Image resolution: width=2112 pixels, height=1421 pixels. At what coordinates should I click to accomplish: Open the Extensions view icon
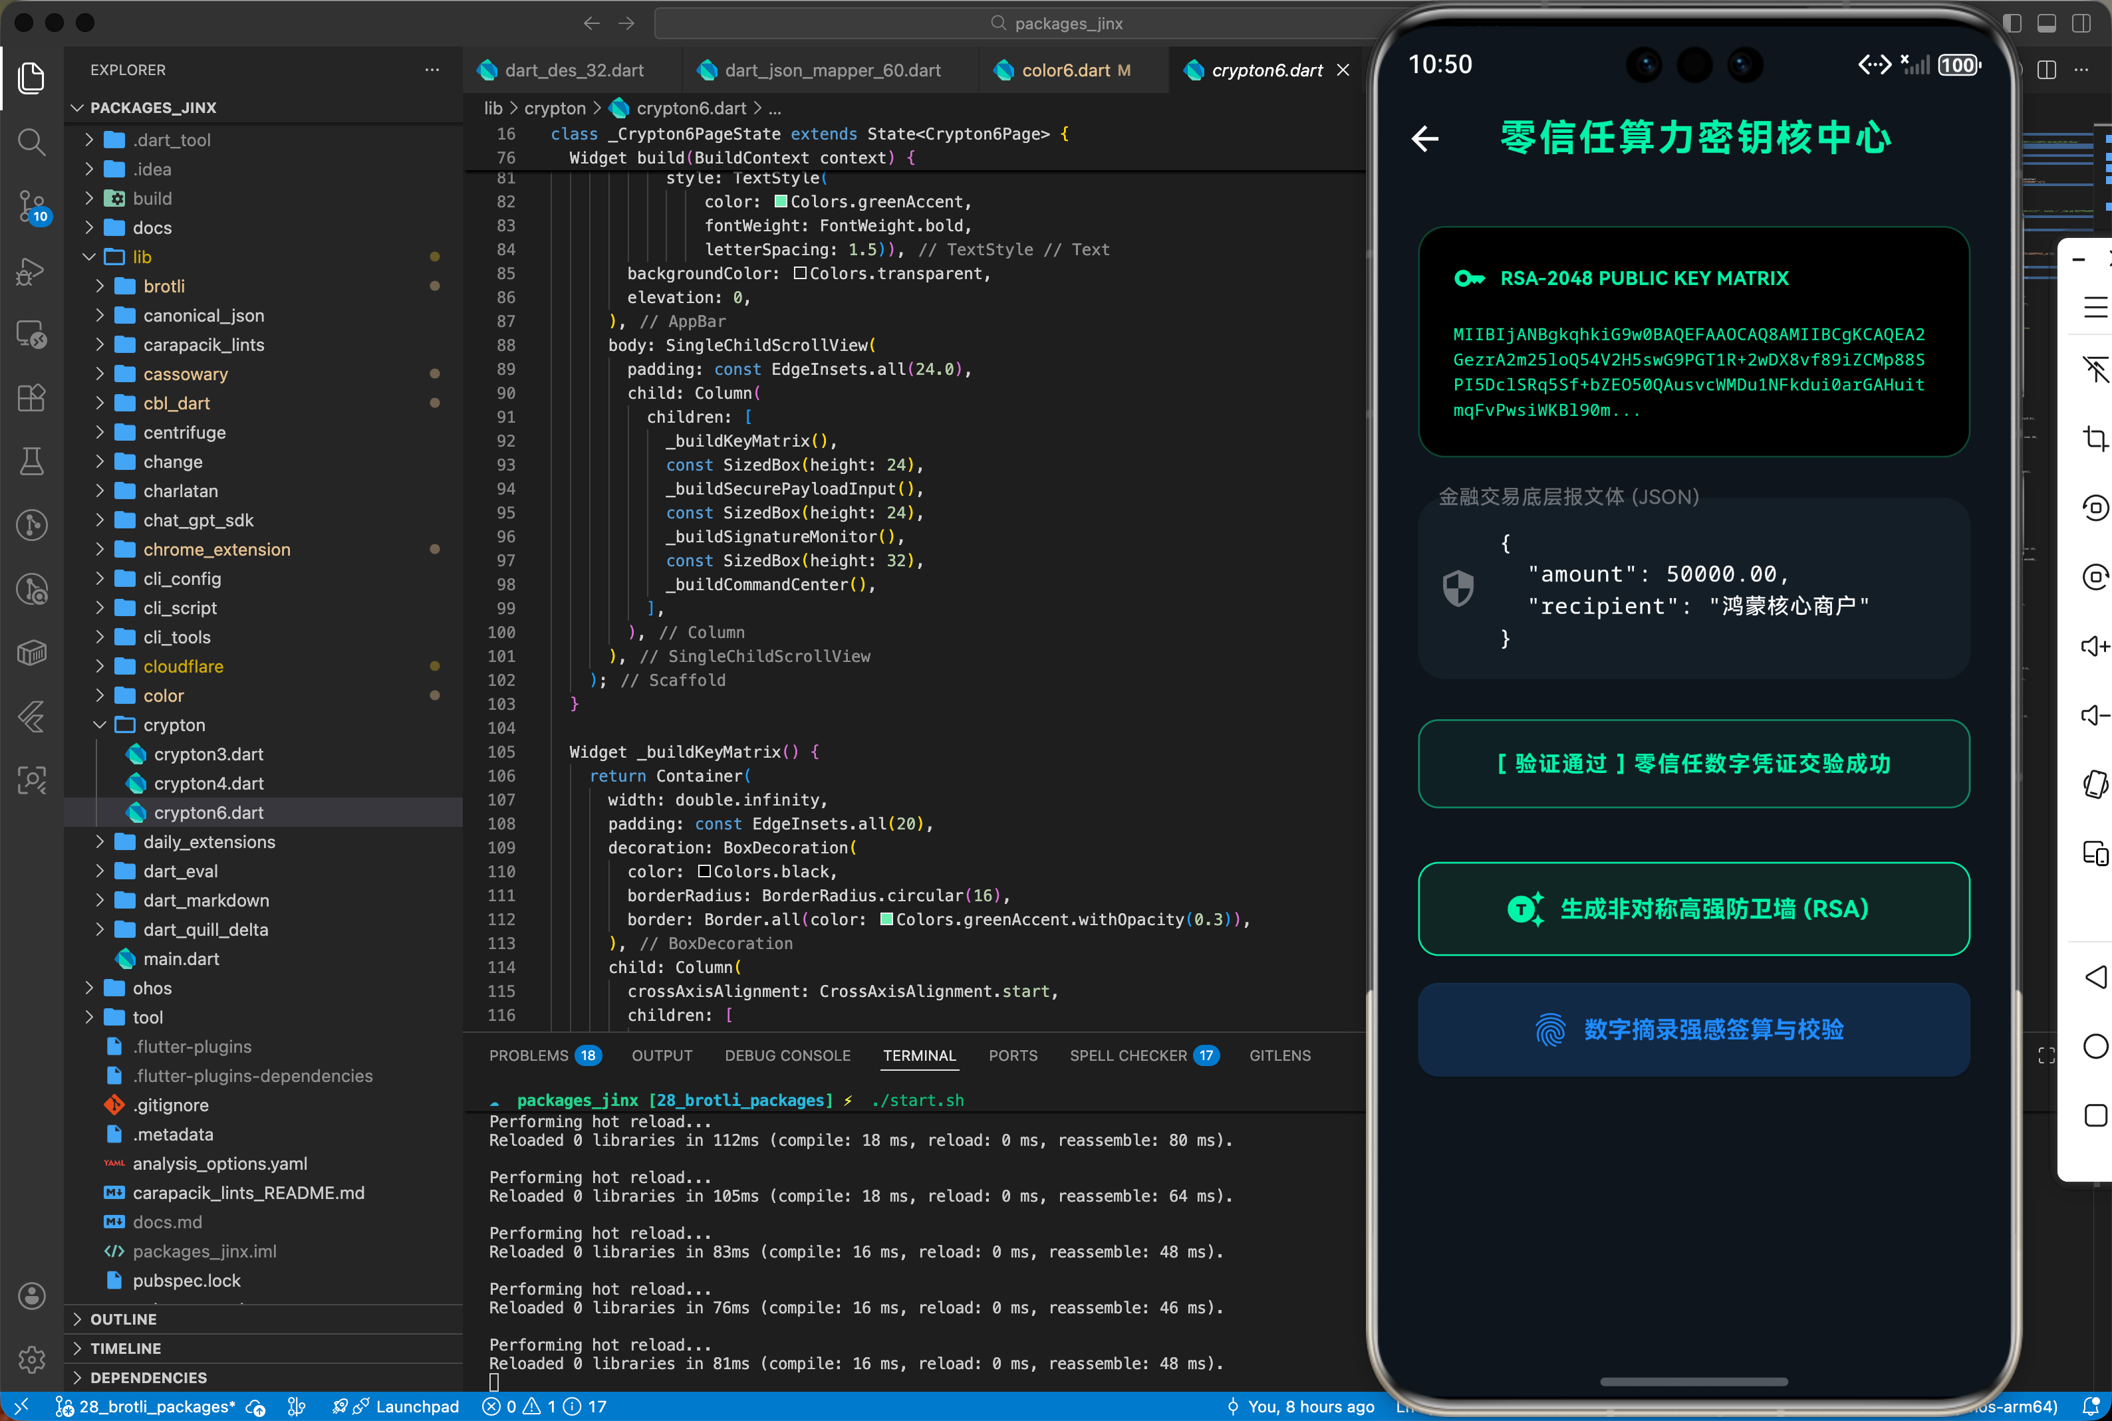(x=31, y=398)
